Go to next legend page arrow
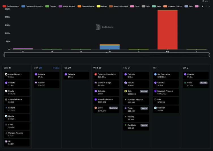The image size is (213, 151). 209,6
